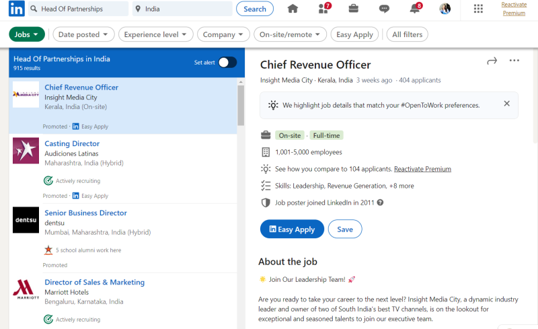
Task: Open All filters panel
Action: pos(408,34)
